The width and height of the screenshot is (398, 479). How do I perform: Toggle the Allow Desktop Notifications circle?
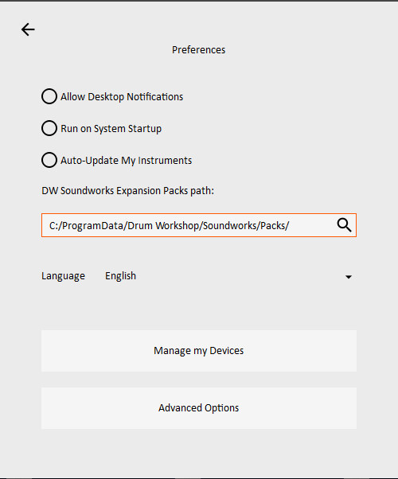49,96
